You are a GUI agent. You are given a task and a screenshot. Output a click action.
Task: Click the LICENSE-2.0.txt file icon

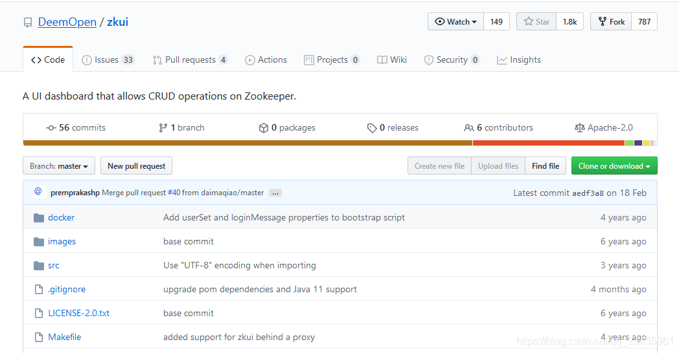pyautogui.click(x=39, y=314)
